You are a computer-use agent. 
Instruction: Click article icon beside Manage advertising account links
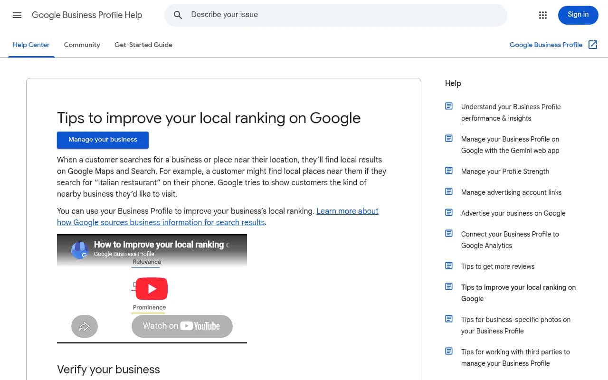449,191
